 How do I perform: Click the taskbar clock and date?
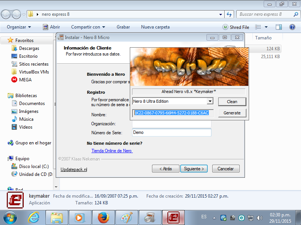coord(280,218)
